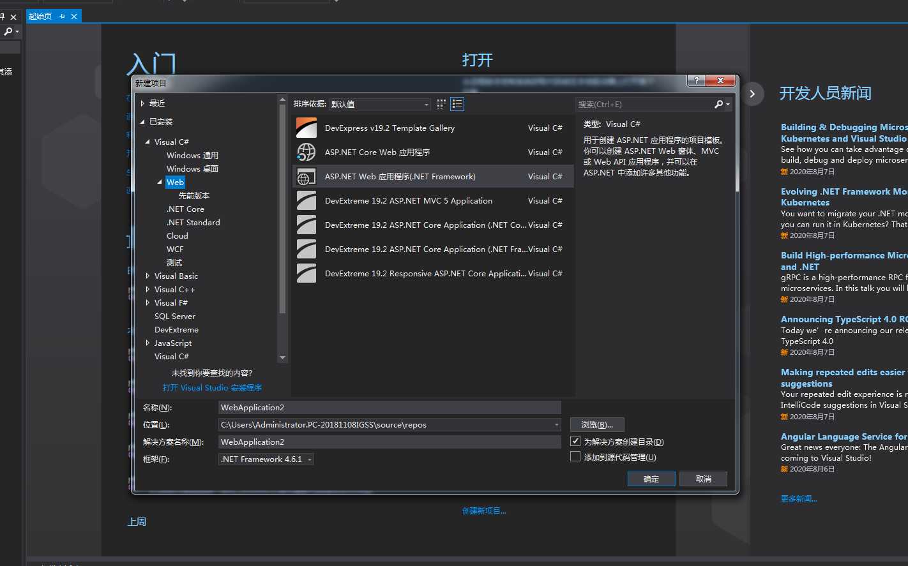Click location path input field
Screen dimensions: 908x566
tap(385, 424)
